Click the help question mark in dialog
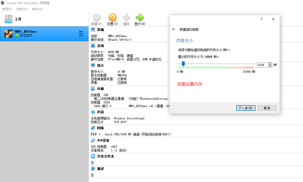303x182 pixels. [x=261, y=19]
